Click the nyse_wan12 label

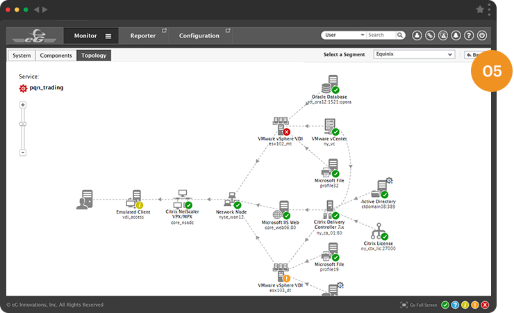point(231,217)
